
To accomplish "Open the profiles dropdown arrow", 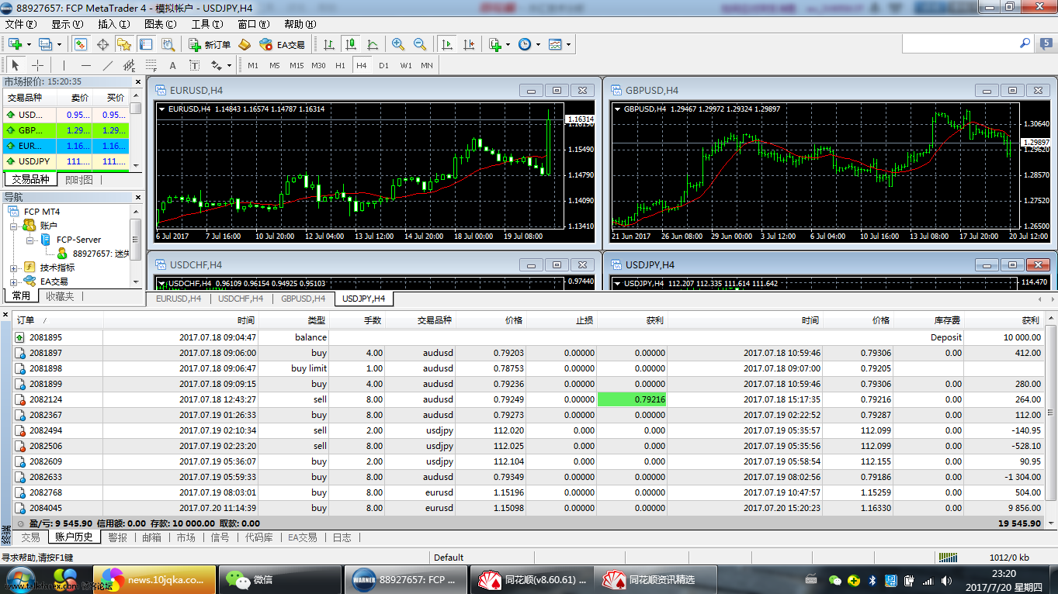I will (x=59, y=44).
